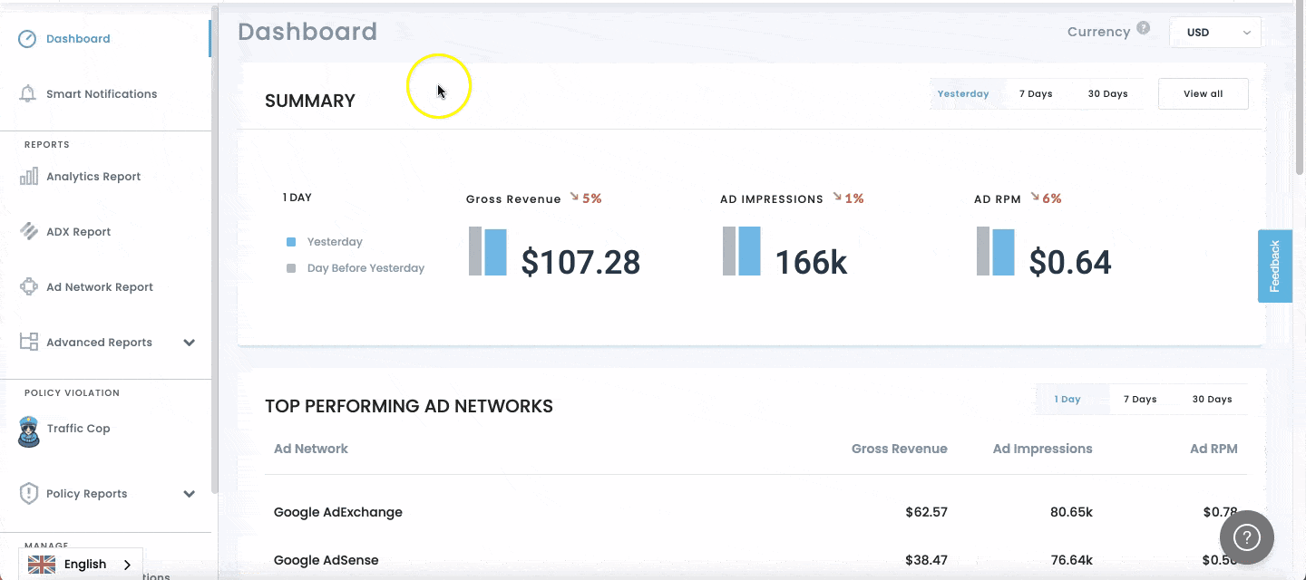
Task: Click the Google AdExchange row
Action: click(x=755, y=512)
